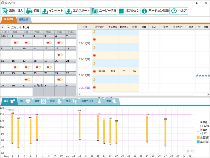Click the blood pressure bar for day 24

147,128
